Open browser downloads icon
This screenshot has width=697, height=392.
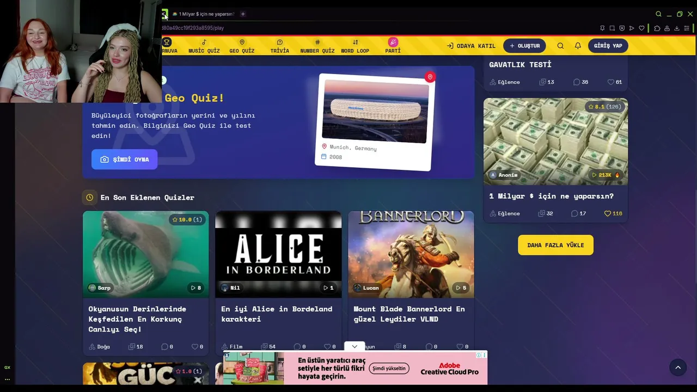[677, 28]
